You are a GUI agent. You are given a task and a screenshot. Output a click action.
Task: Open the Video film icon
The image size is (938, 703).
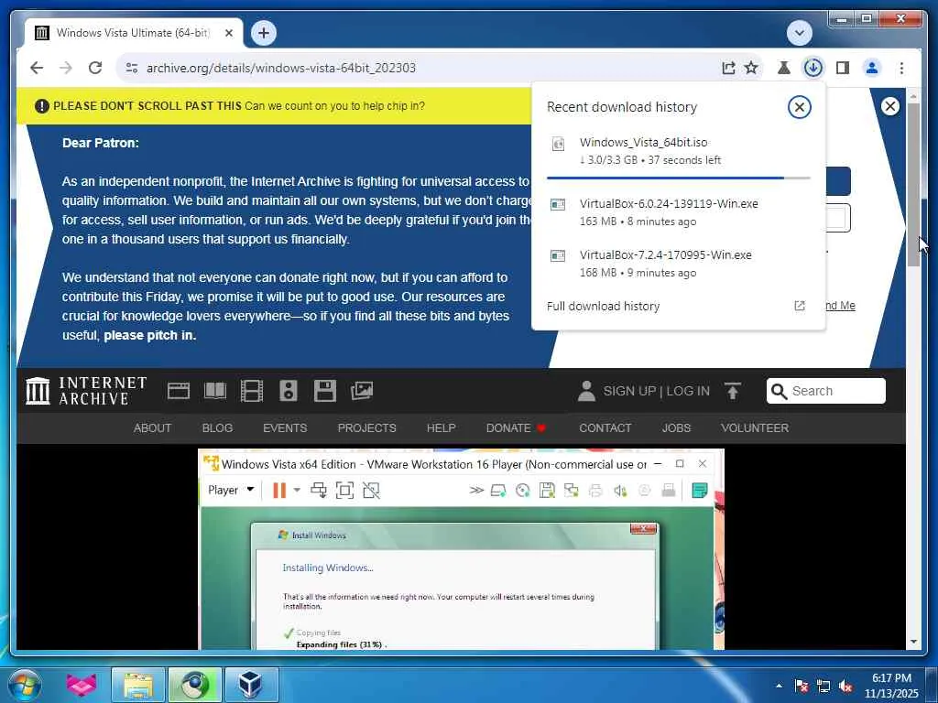click(251, 391)
